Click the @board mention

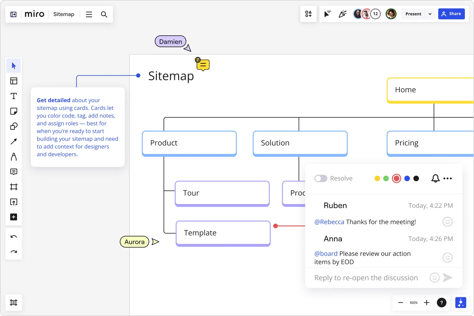click(326, 254)
